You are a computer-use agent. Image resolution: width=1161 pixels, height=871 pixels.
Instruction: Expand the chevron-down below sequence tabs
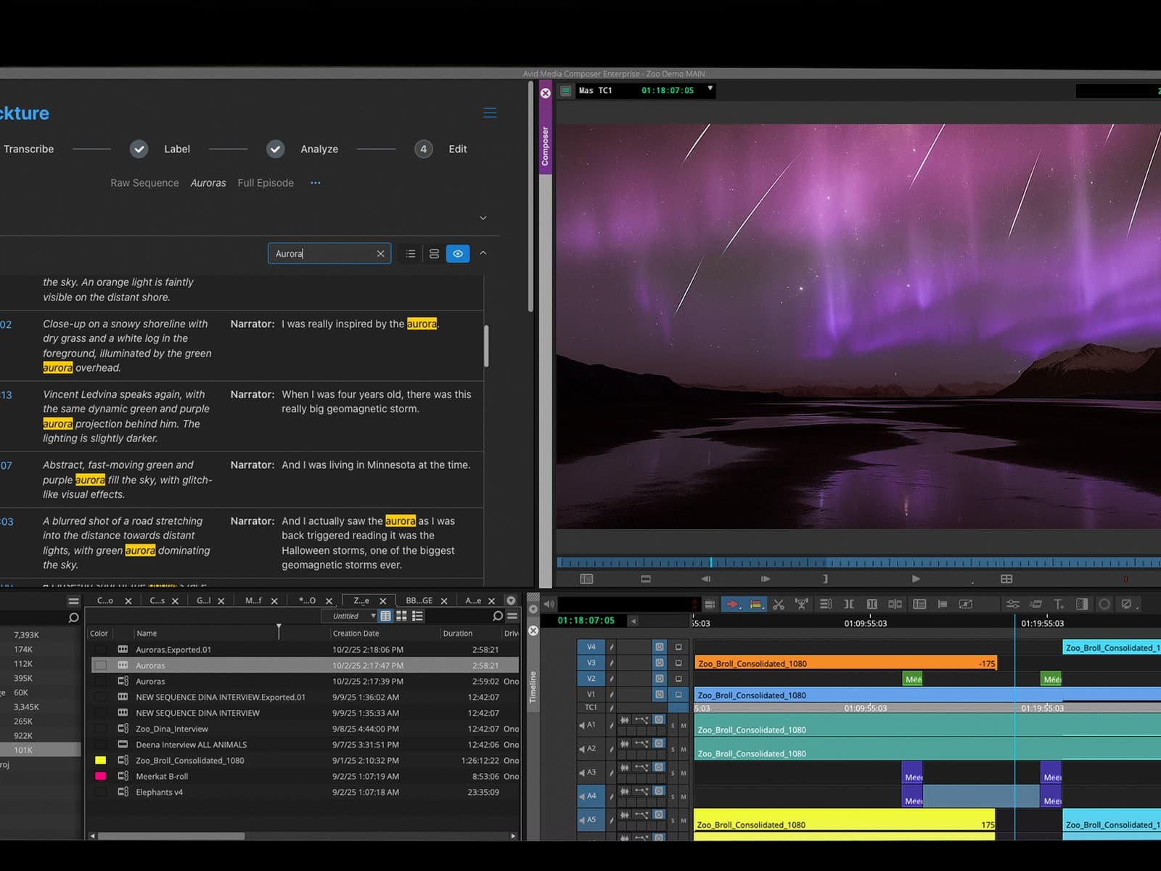pos(483,218)
